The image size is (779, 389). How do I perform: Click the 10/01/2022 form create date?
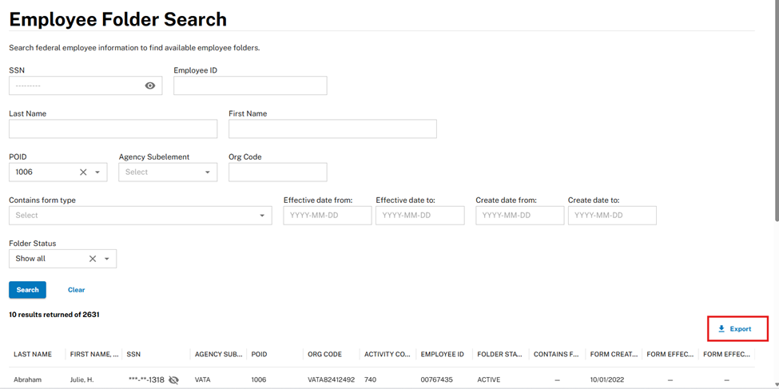(x=607, y=379)
